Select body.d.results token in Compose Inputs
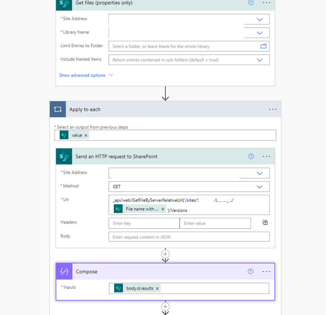This screenshot has height=315, width=326. click(x=137, y=288)
